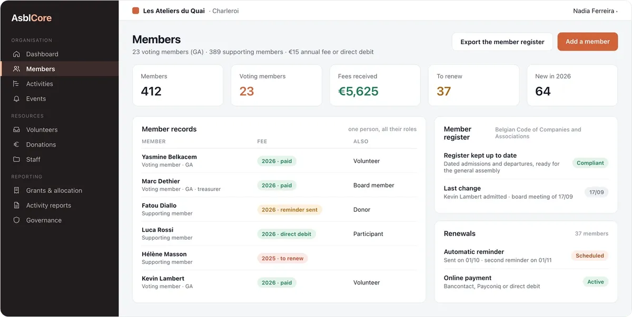
Task: Open the "Register kept up to date" entry
Action: coord(526,163)
